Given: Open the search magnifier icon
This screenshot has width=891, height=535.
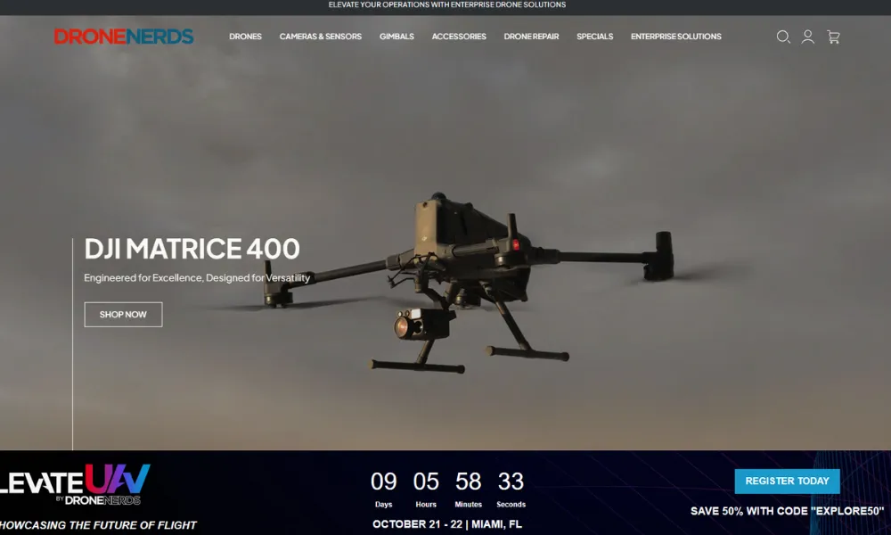Looking at the screenshot, I should tap(783, 37).
